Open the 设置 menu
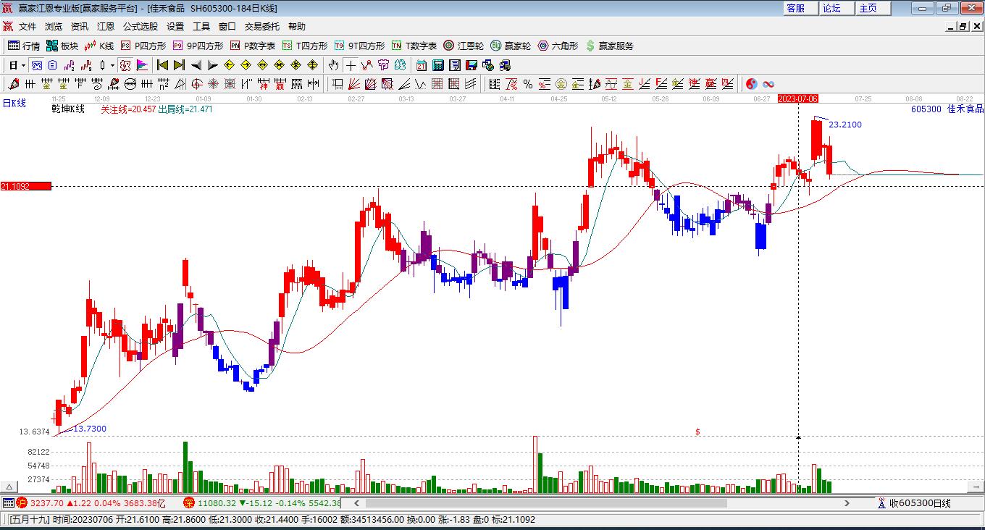985x530 pixels. pyautogui.click(x=175, y=27)
